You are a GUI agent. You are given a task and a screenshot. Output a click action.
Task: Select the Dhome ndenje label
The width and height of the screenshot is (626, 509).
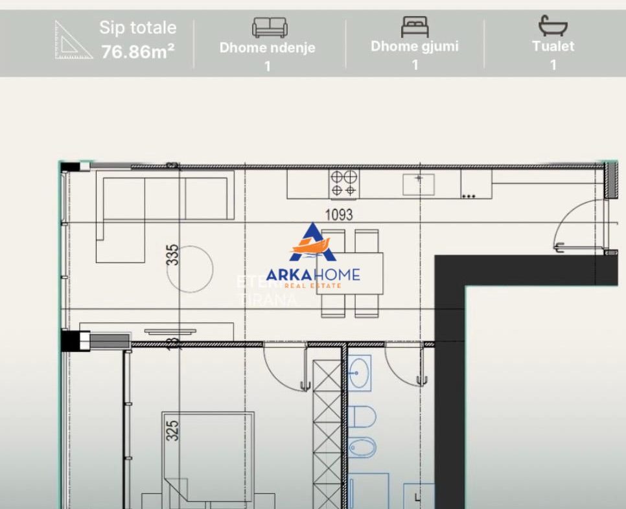point(267,48)
